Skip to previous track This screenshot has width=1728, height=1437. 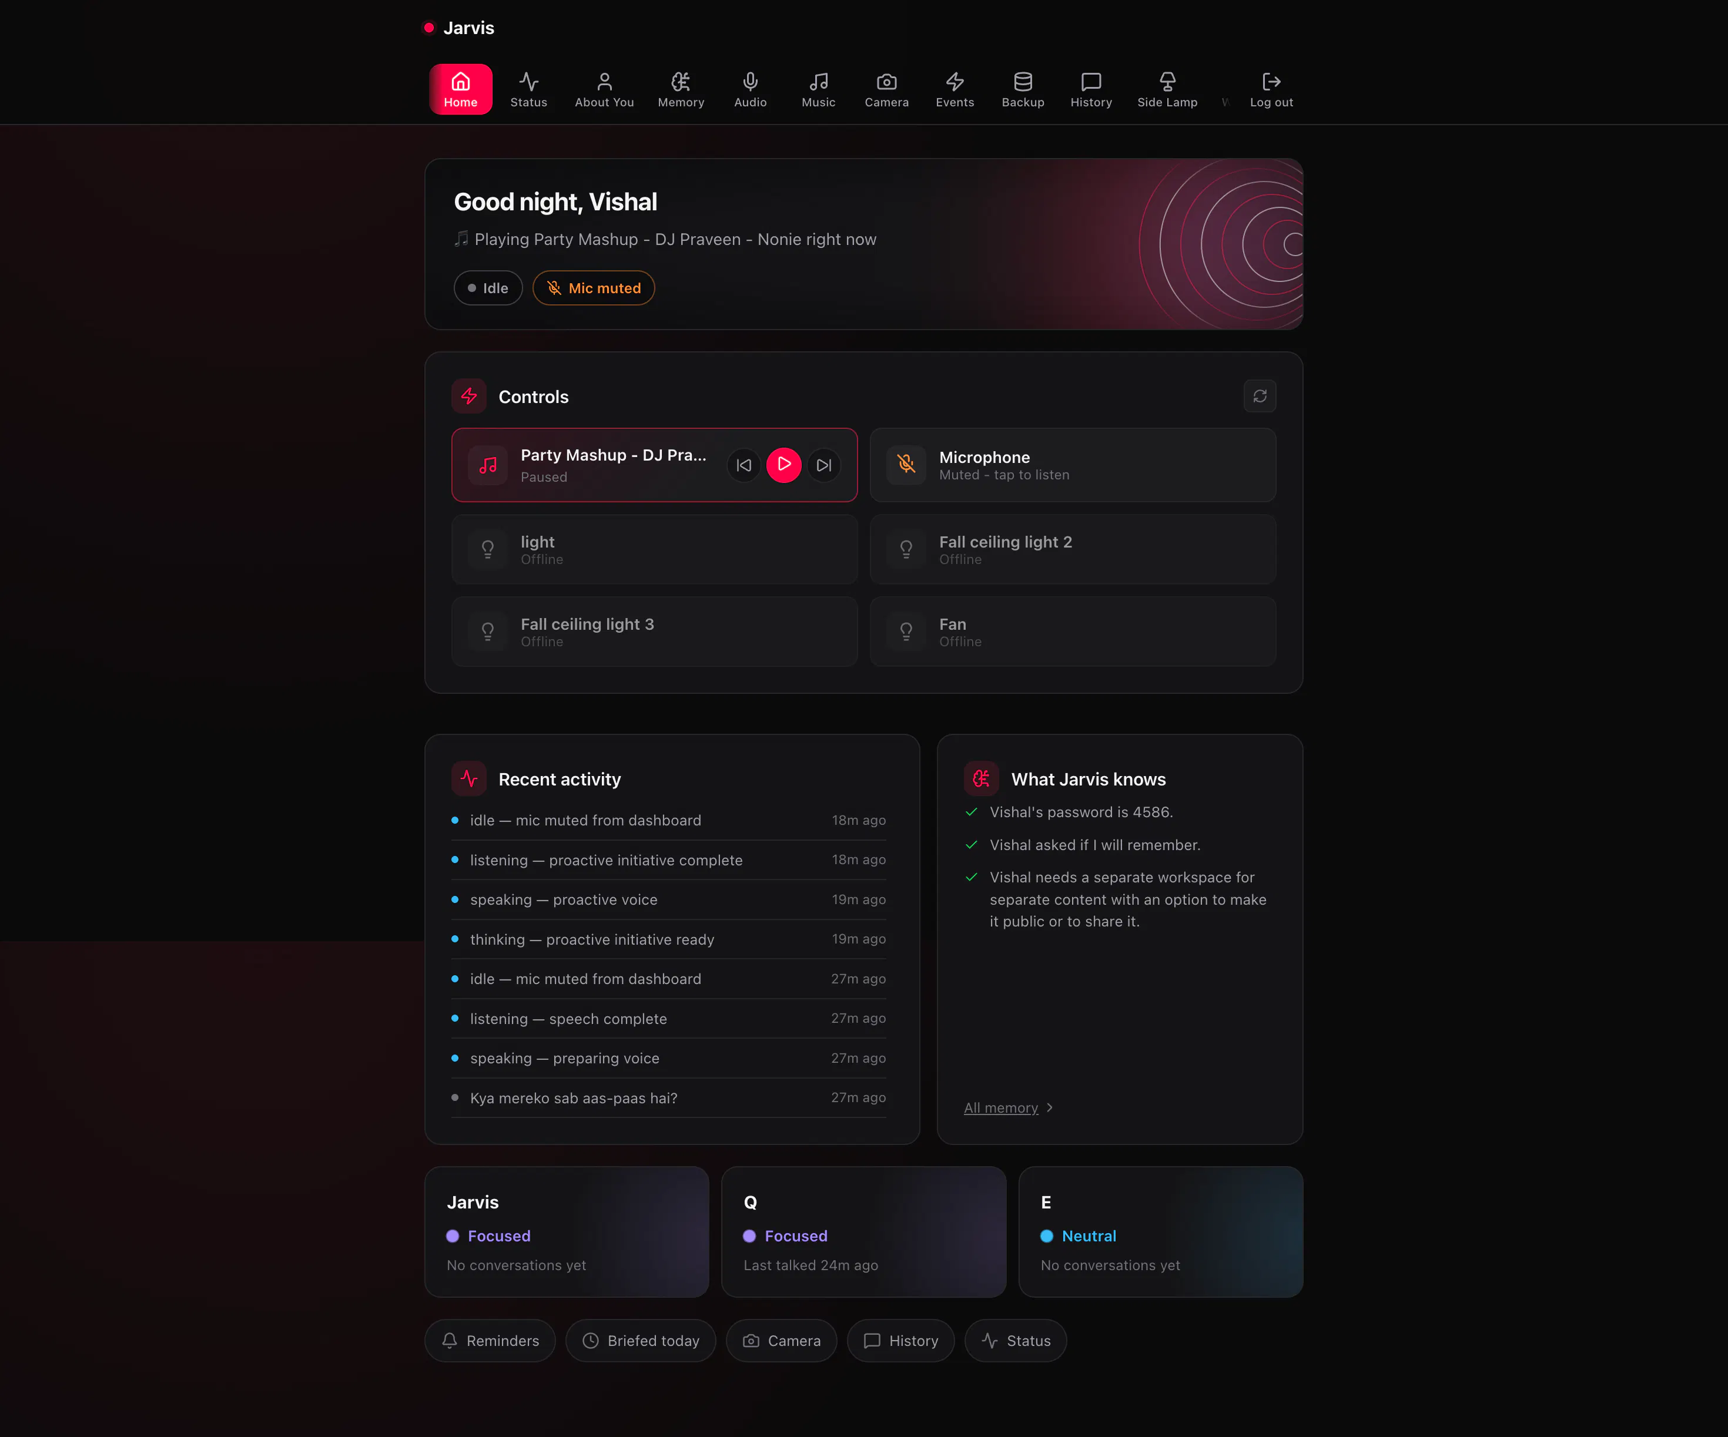744,465
